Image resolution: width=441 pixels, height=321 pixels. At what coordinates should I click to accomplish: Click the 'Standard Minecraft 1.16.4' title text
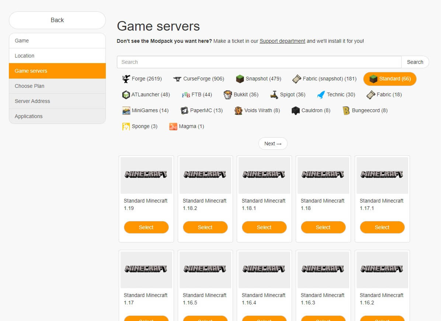pos(264,299)
